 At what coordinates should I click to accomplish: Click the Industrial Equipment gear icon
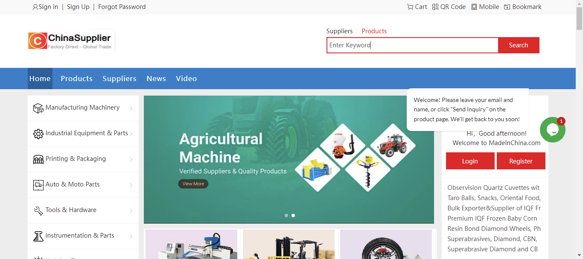pos(38,134)
